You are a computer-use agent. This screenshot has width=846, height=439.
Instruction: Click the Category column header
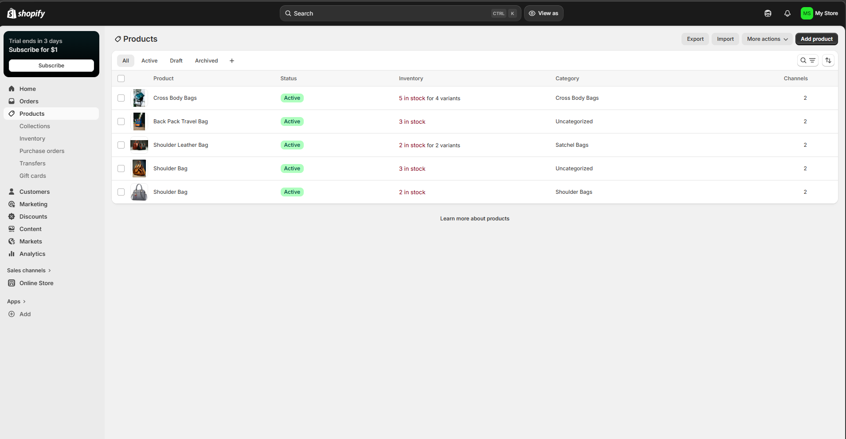(567, 78)
